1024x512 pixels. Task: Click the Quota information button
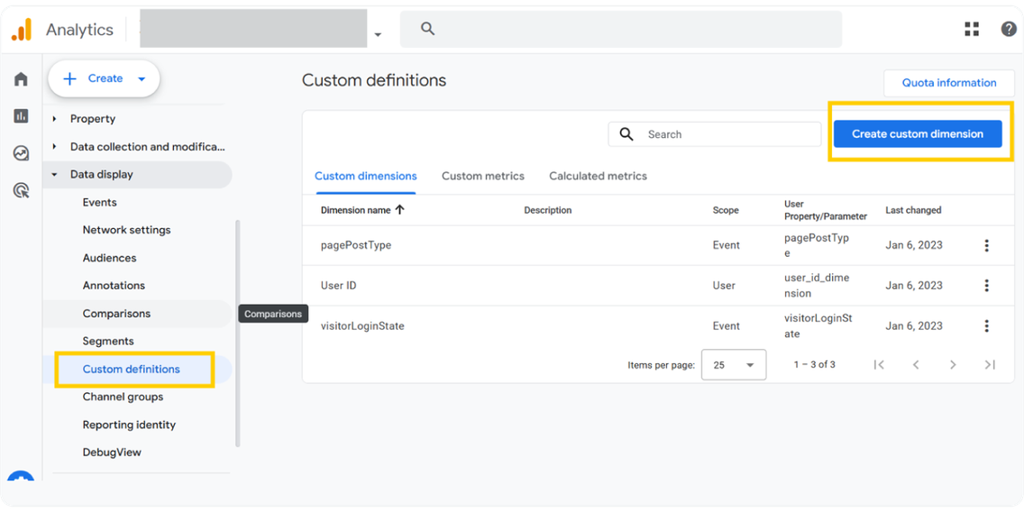[949, 83]
